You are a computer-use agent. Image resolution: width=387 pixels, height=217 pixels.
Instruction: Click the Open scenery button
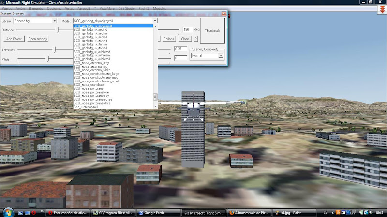38,39
